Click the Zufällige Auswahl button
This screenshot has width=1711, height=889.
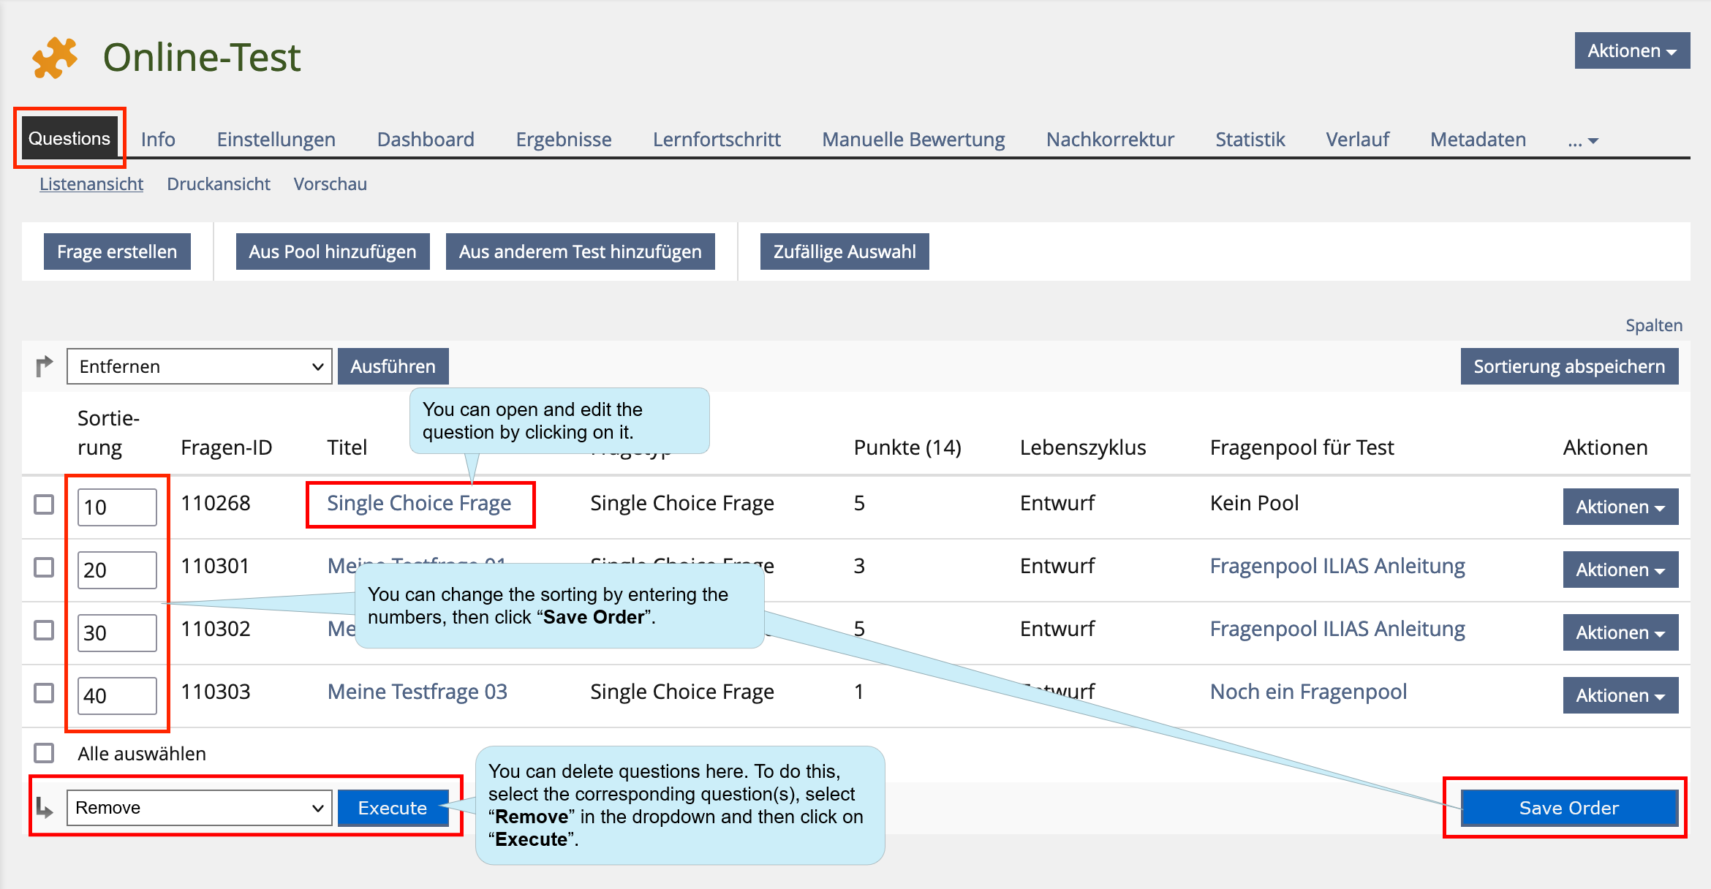click(x=845, y=251)
